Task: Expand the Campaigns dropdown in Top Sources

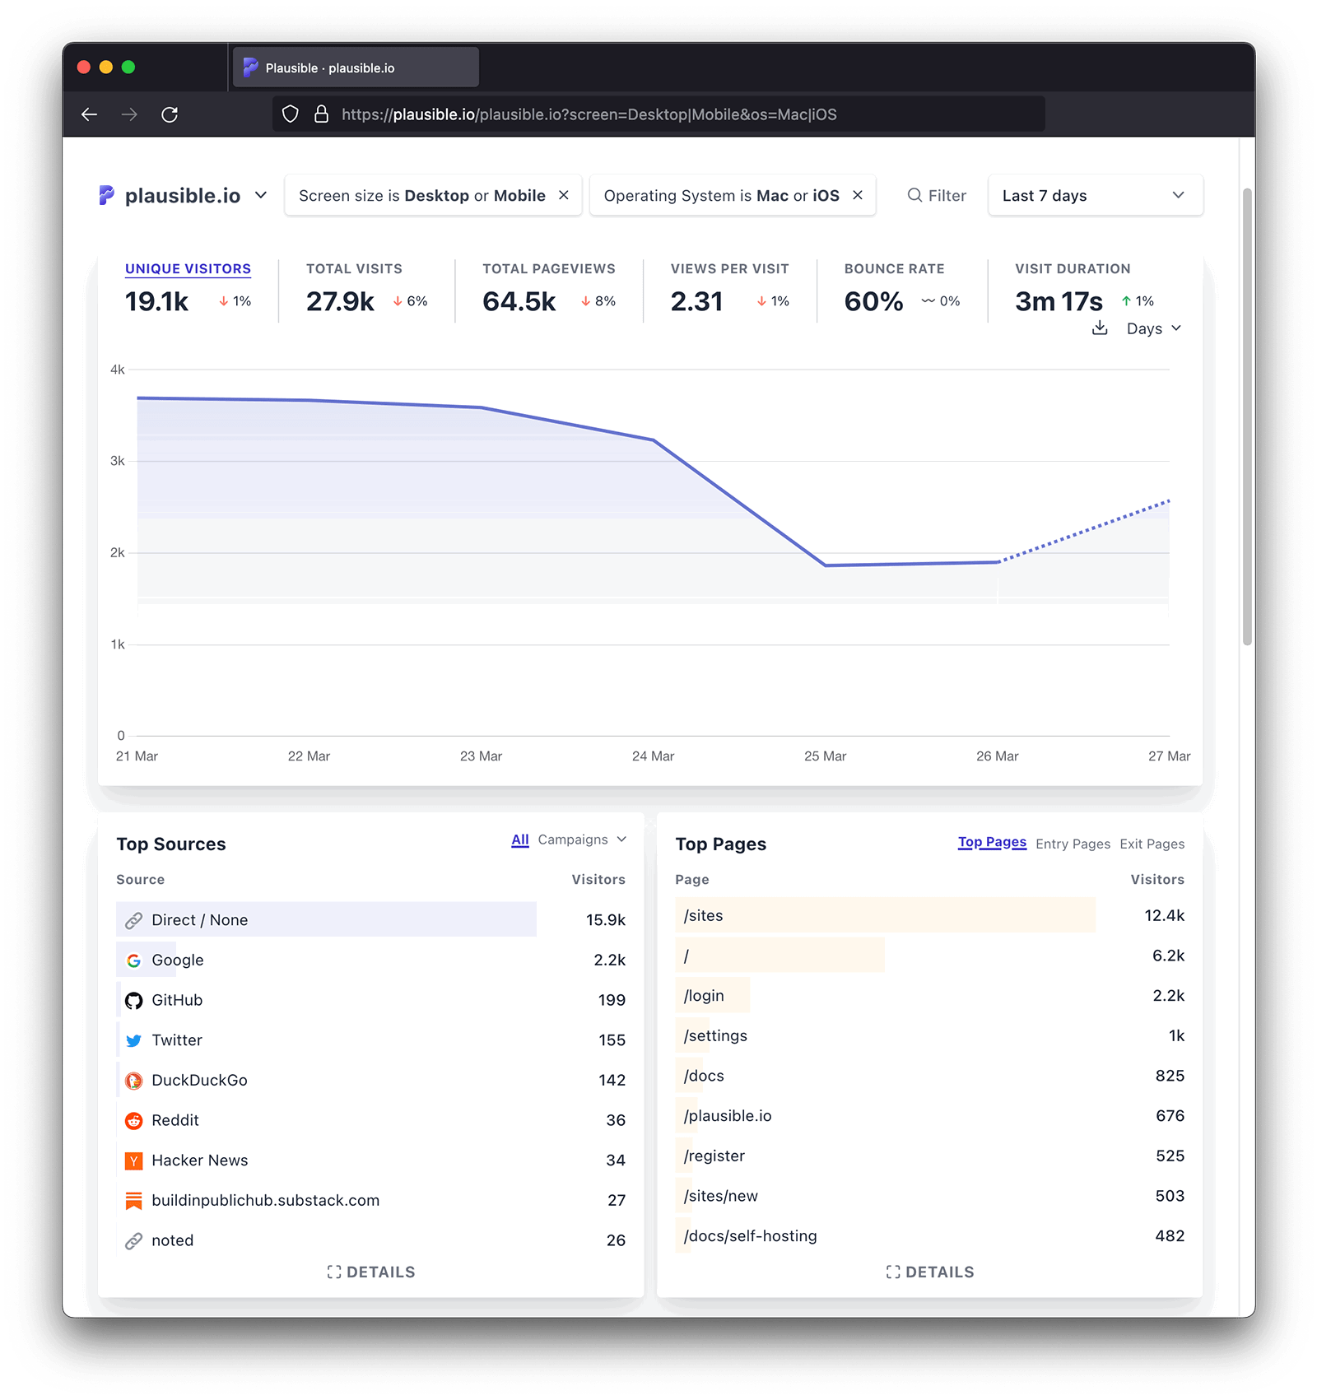Action: click(582, 840)
